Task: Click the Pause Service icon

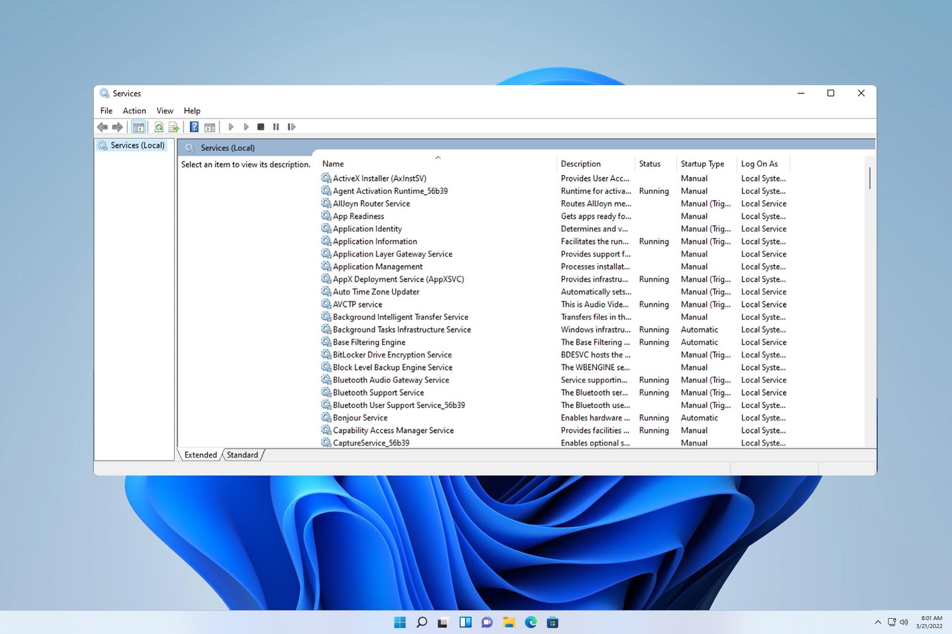Action: point(276,127)
